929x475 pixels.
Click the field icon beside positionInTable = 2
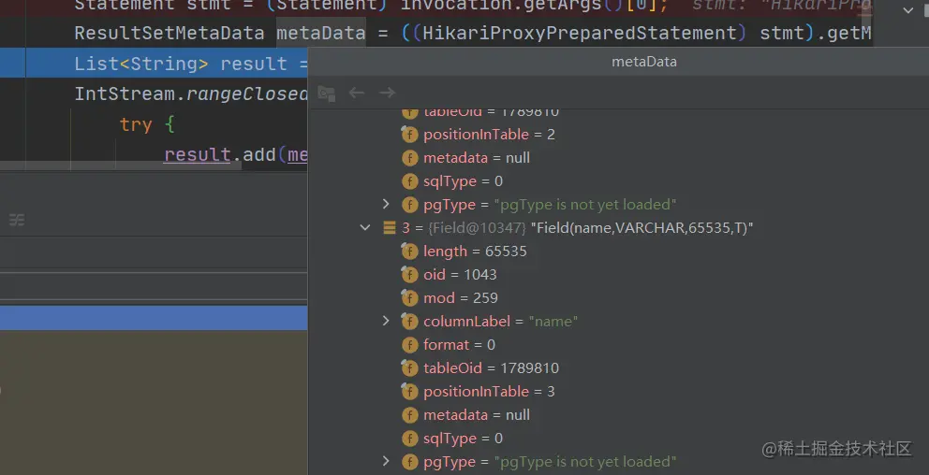pos(409,135)
